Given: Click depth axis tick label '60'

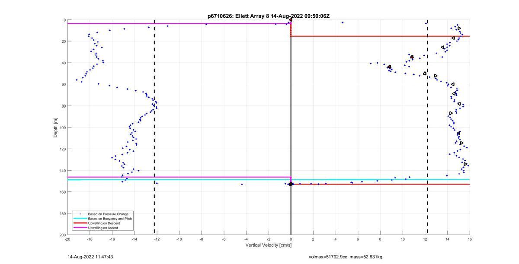Looking at the screenshot, I should point(64,85).
